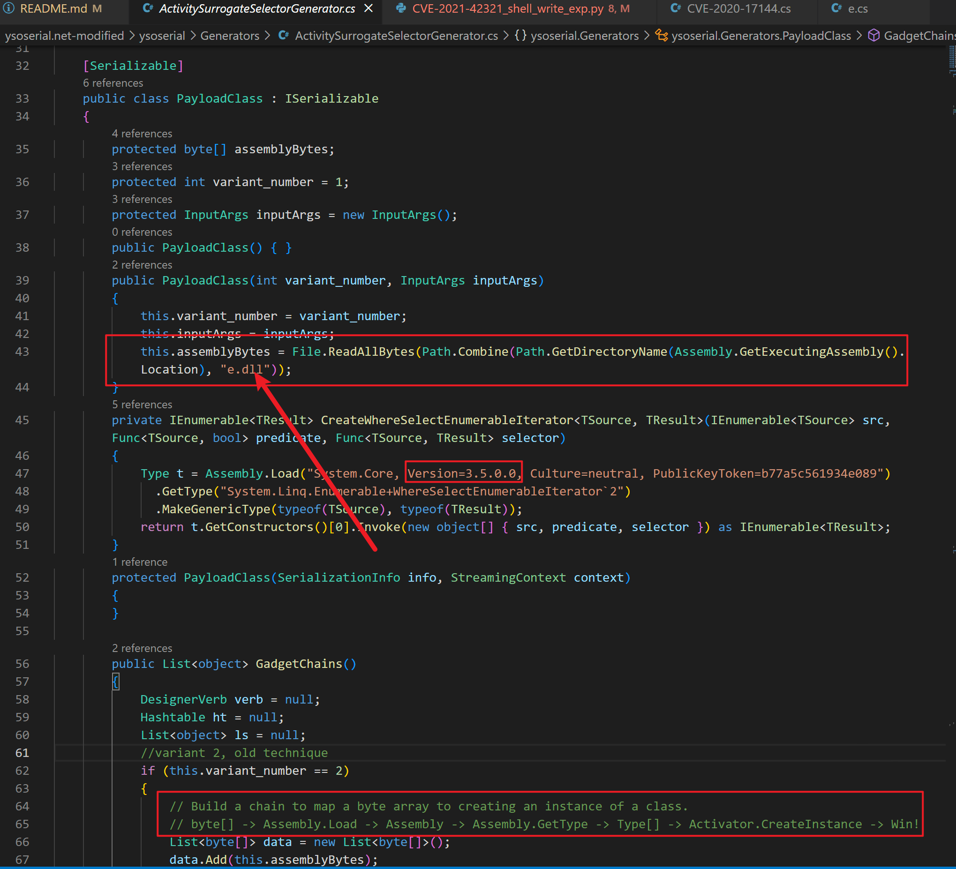Click the C# file icon in breadcrumbs

tap(284, 36)
